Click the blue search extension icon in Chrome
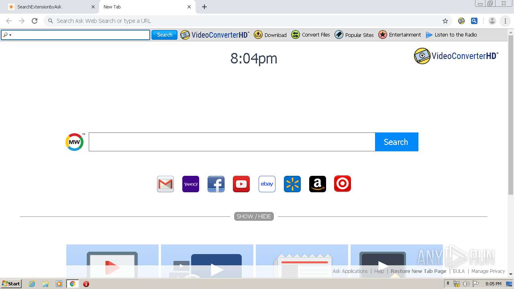 point(474,21)
